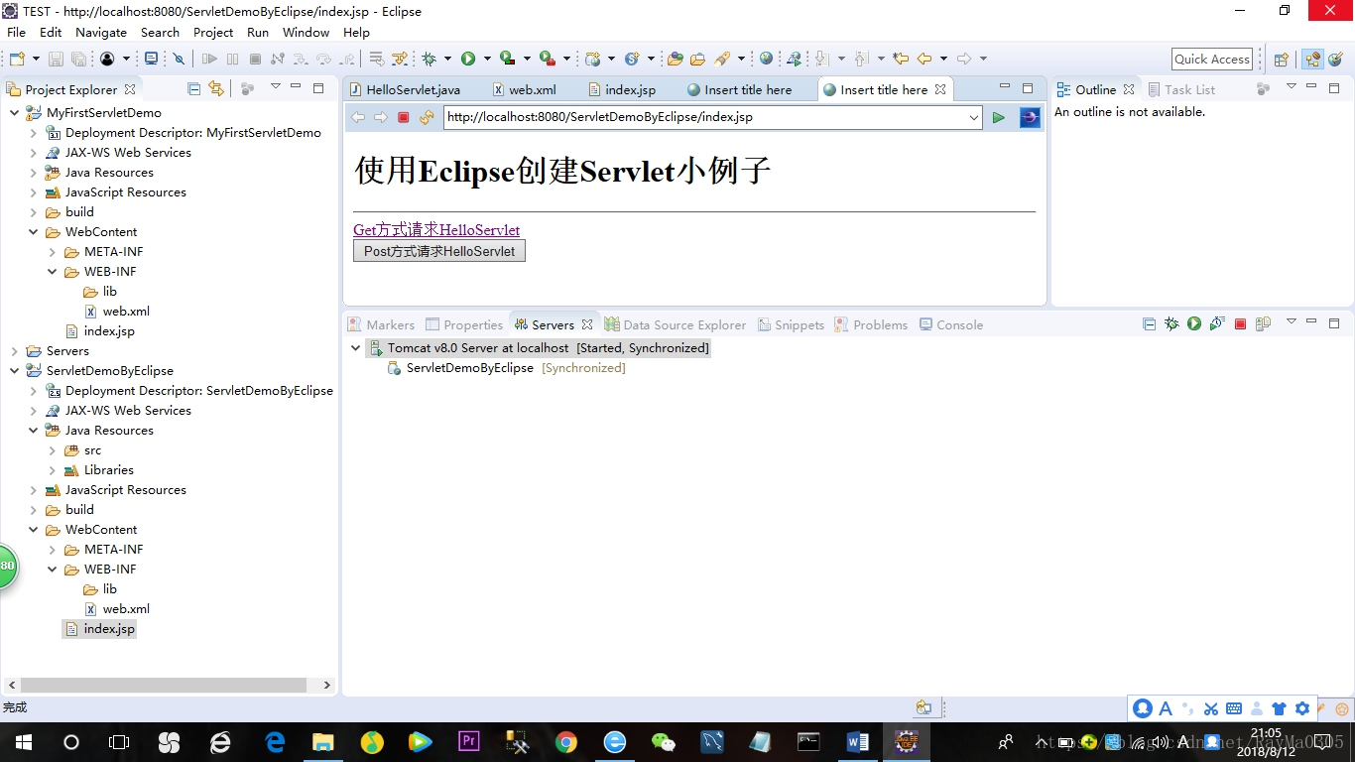Switch to index.jsp editor tab

pos(623,89)
